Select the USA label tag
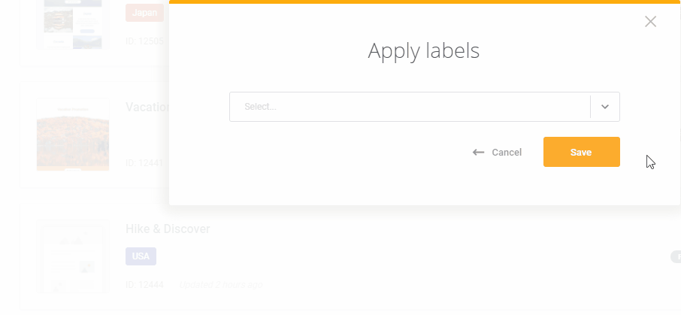681x315 pixels. 141,256
